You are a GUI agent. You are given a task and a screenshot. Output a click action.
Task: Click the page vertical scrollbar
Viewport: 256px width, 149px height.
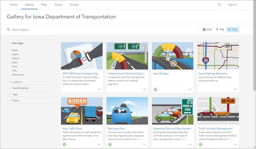click(254, 46)
